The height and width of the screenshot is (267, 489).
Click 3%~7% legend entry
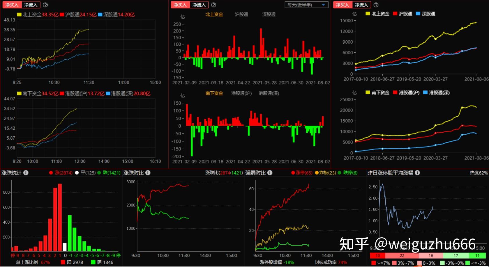coord(403,263)
